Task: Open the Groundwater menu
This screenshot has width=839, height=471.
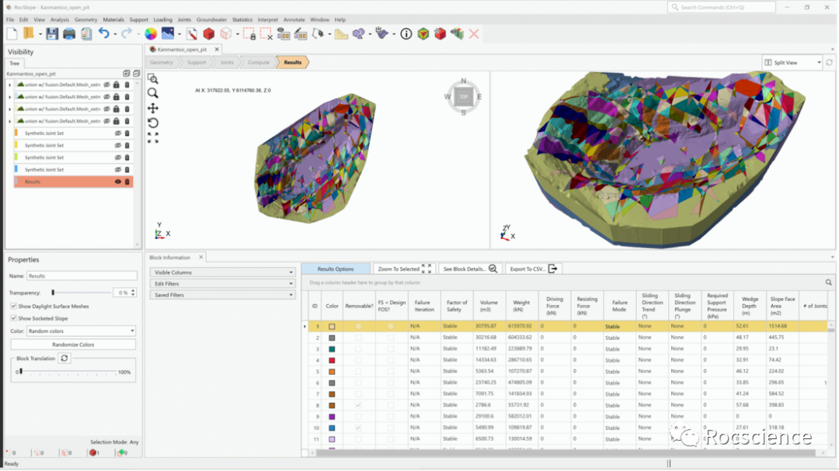Action: [x=211, y=19]
